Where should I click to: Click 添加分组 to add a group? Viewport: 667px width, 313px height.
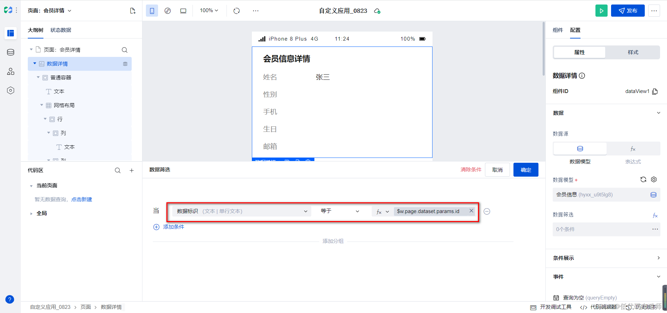333,241
